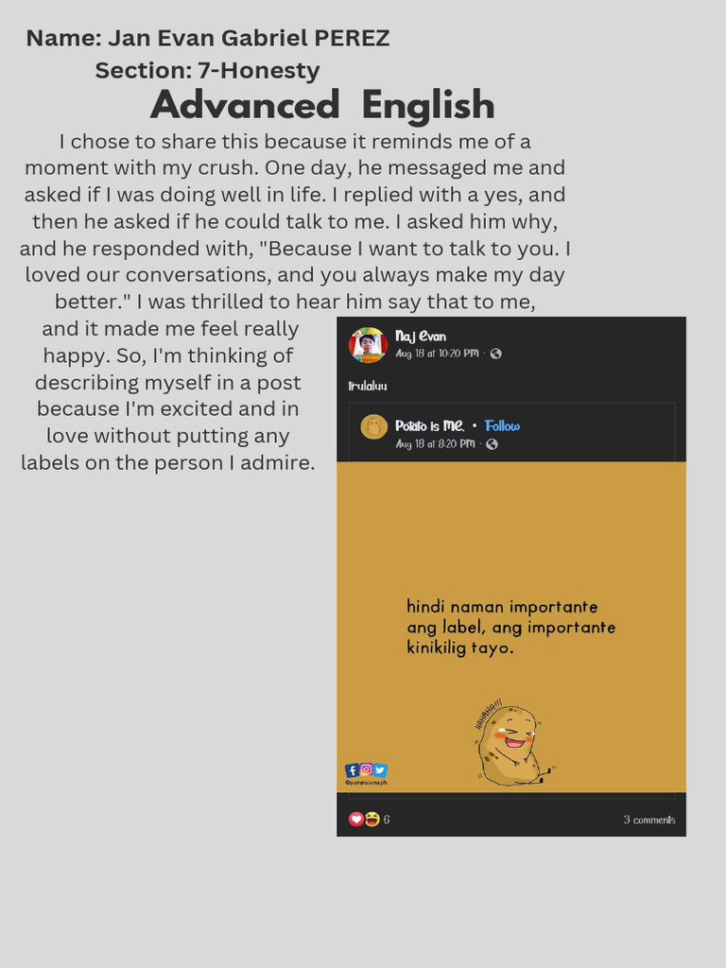726x968 pixels.
Task: Click the reaction count number 6
Action: pyautogui.click(x=387, y=820)
